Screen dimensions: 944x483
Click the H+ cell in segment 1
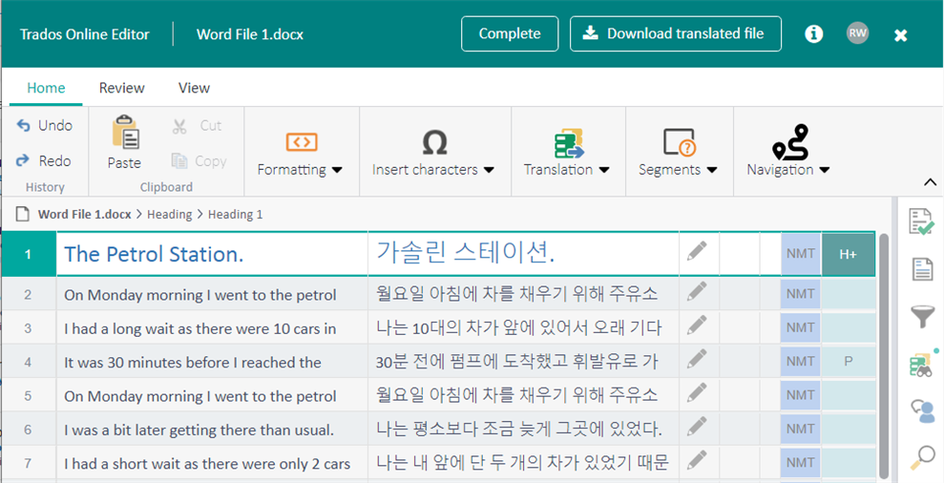[x=849, y=254]
